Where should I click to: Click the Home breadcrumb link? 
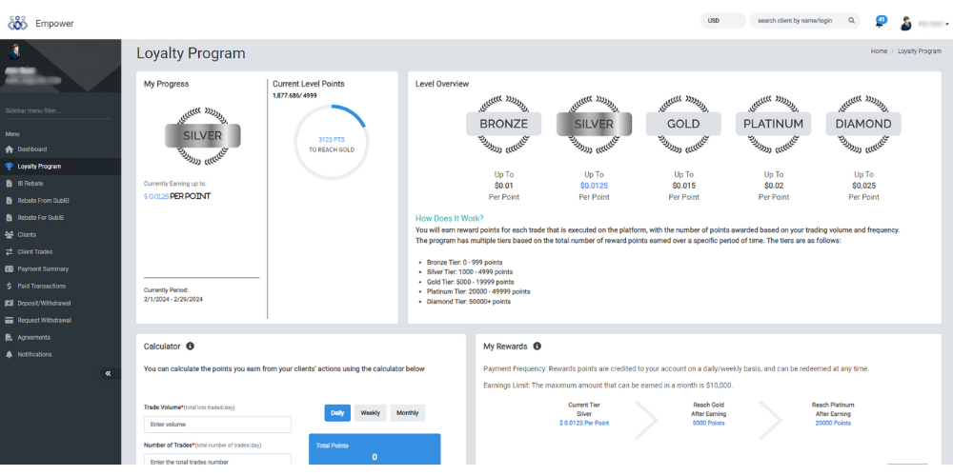(878, 51)
